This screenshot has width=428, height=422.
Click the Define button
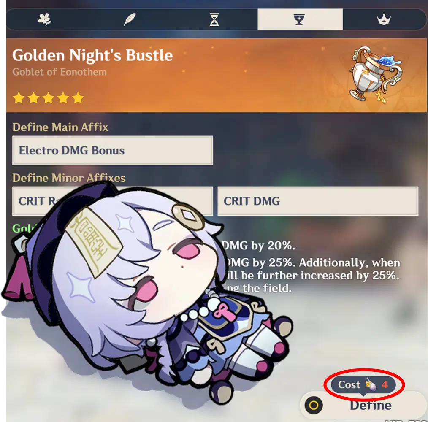click(363, 406)
